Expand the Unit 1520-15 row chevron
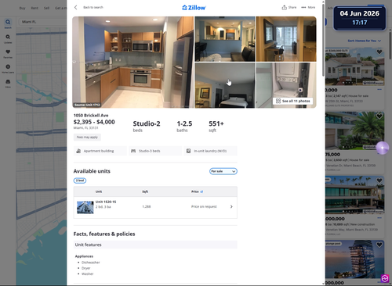 [231, 206]
